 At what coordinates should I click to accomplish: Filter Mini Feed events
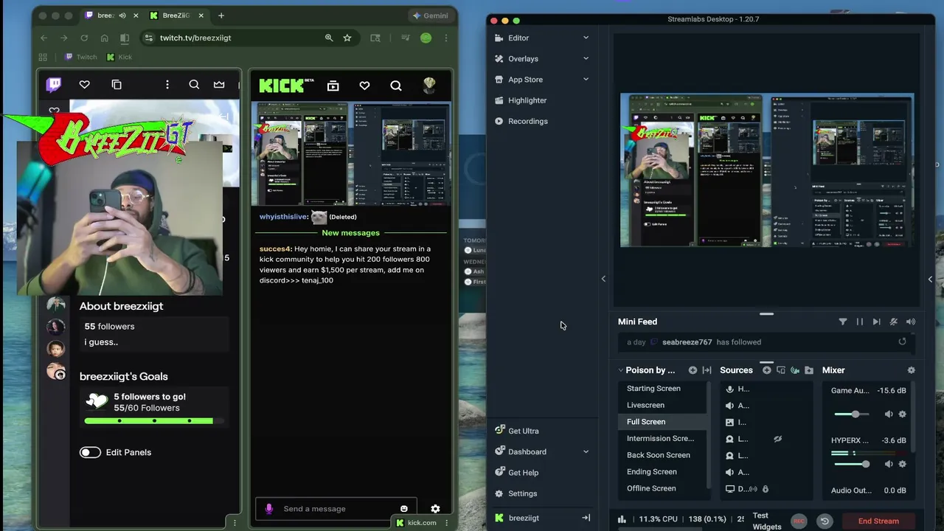(x=843, y=322)
